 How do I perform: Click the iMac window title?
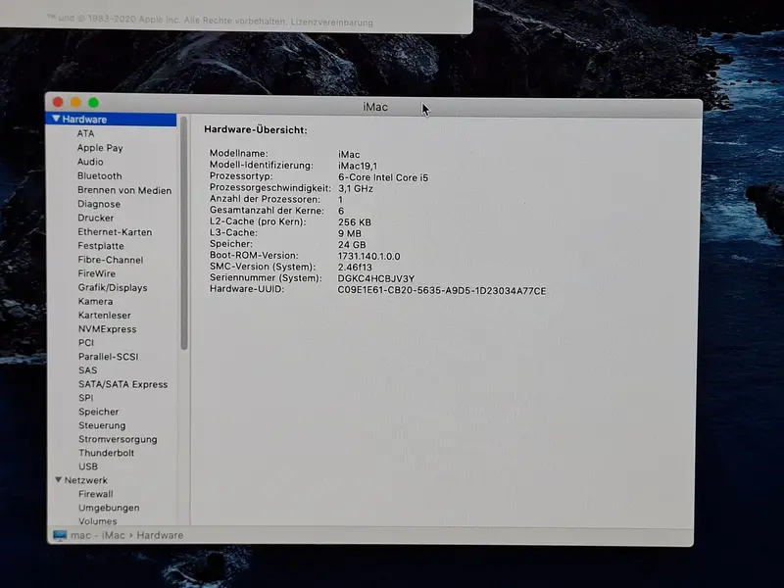(x=375, y=107)
